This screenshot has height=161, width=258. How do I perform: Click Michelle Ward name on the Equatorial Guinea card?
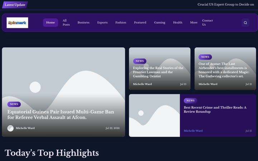[x=25, y=128]
